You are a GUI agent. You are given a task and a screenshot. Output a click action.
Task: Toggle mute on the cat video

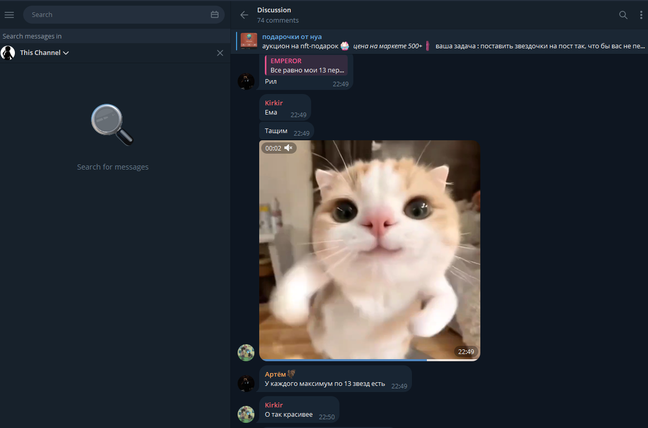[x=289, y=148]
